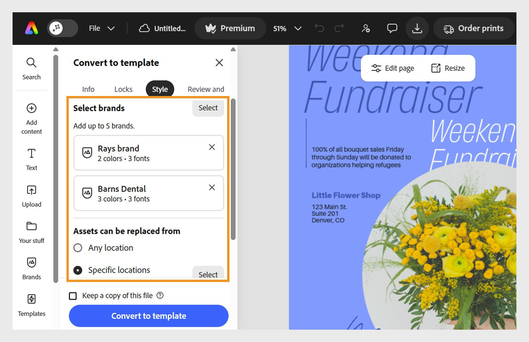
Task: Click the Order prints button
Action: (x=474, y=28)
